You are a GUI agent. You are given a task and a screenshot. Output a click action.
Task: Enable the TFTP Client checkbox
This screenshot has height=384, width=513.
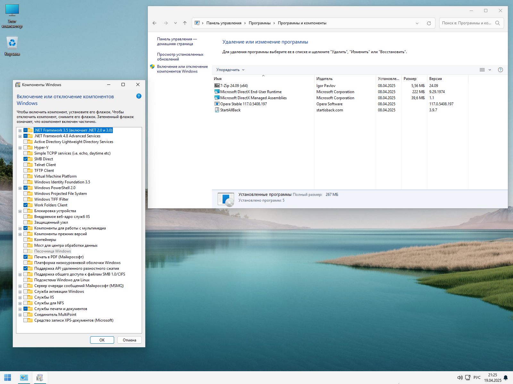tap(26, 171)
